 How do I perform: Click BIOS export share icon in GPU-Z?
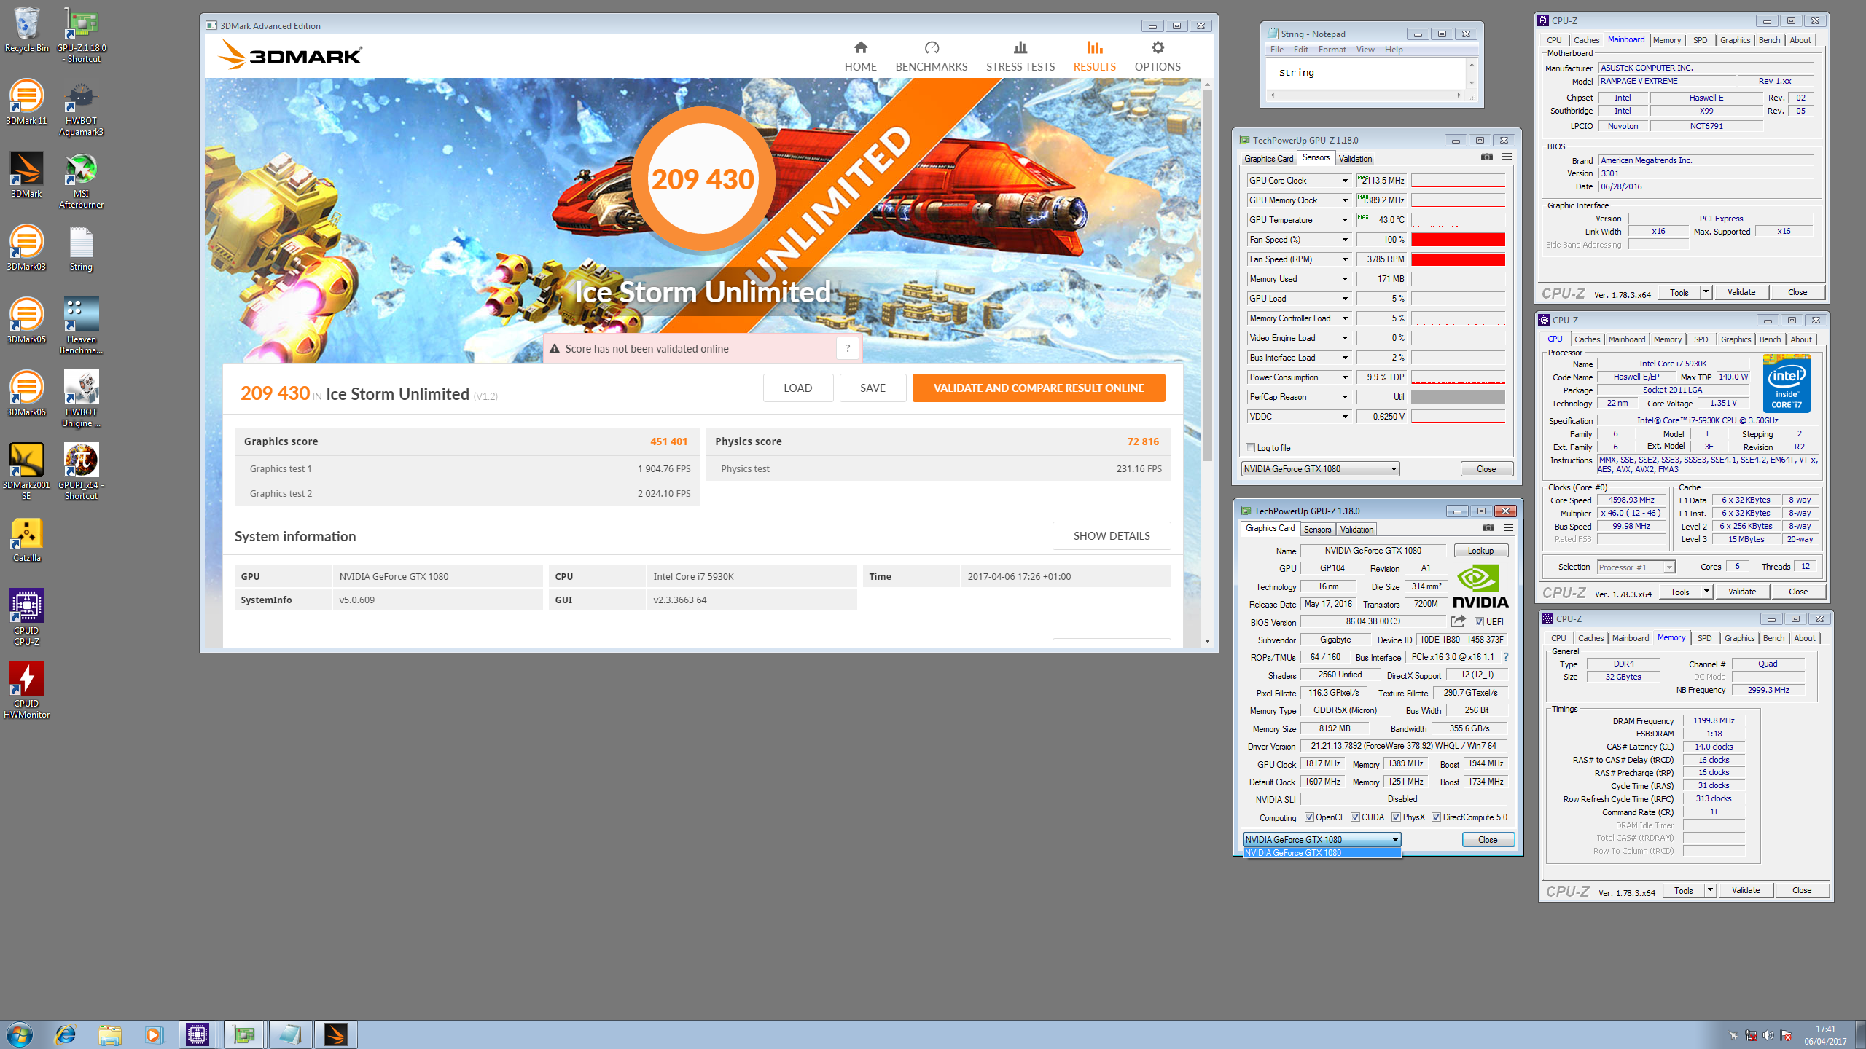1458,621
